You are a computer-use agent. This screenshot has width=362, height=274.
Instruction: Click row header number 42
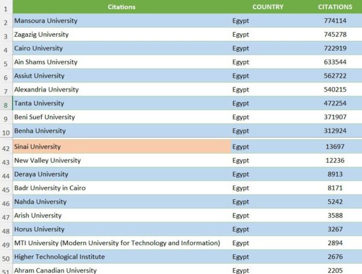point(5,148)
